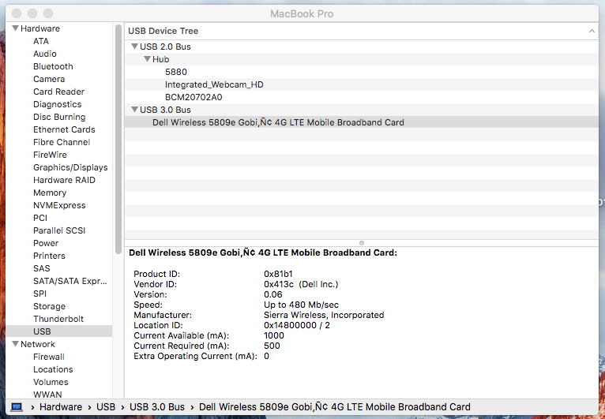The width and height of the screenshot is (605, 419).
Task: Collapse the Hub disclosure triangle
Action: click(x=147, y=60)
